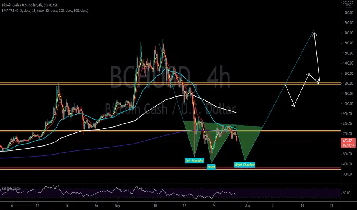Click the bar countdown timer 02:14:14

(x=348, y=145)
